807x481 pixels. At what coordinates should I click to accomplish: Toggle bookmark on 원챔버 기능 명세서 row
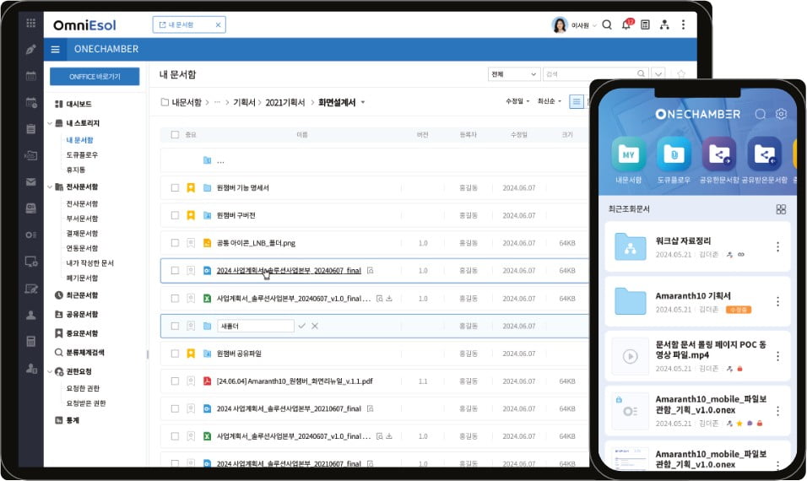click(x=191, y=188)
